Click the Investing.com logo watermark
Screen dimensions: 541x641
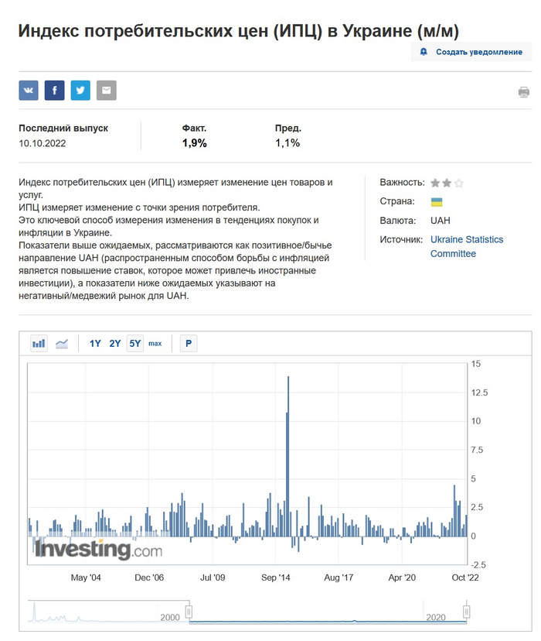[x=97, y=550]
